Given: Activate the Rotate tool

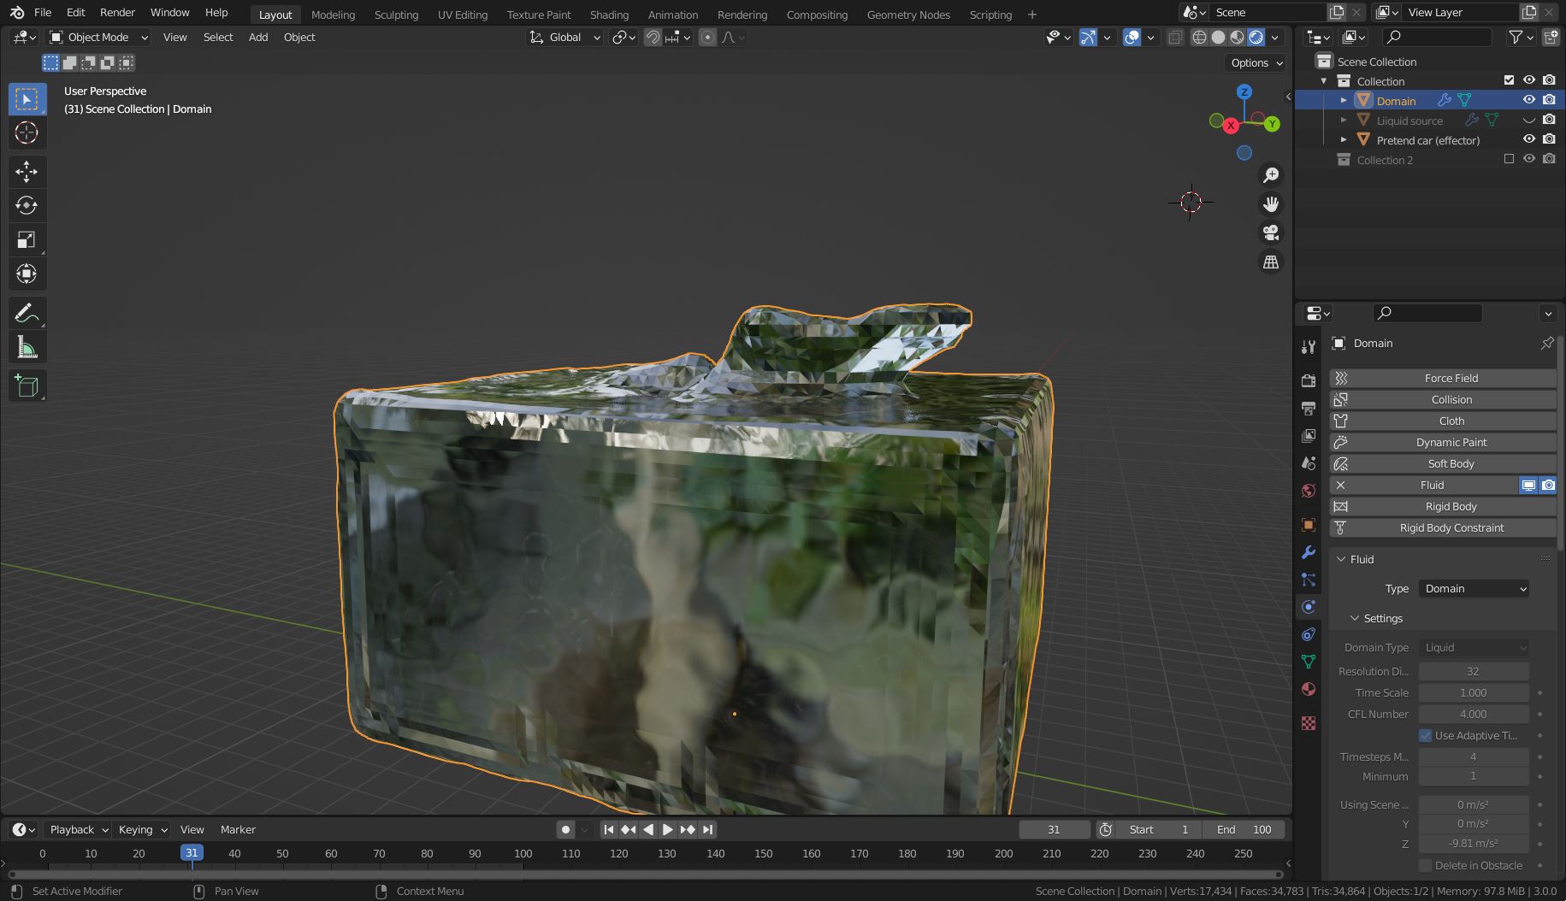Looking at the screenshot, I should point(27,205).
